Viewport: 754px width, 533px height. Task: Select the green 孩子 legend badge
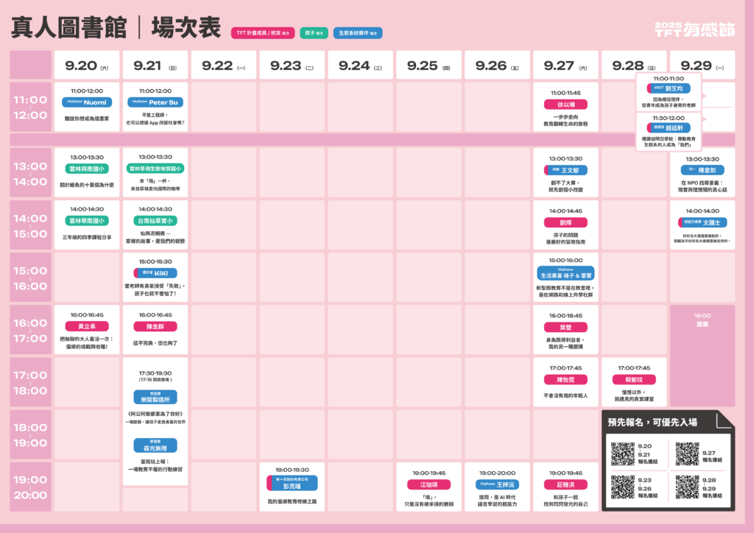coord(314,33)
